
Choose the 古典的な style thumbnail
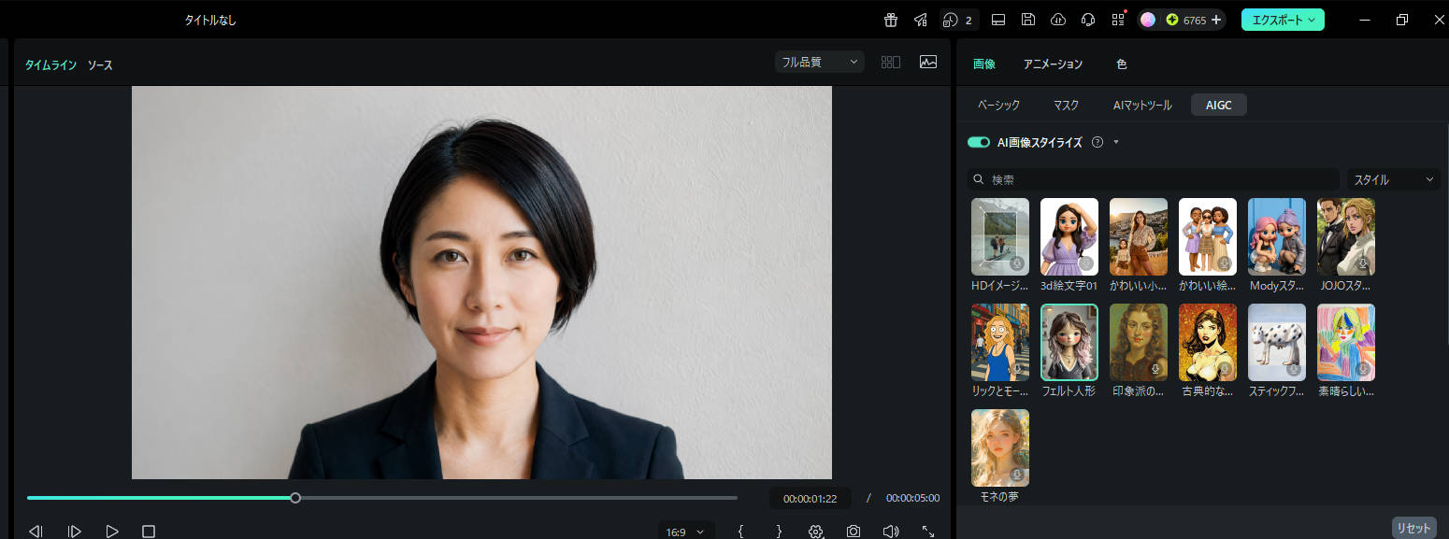pyautogui.click(x=1208, y=342)
